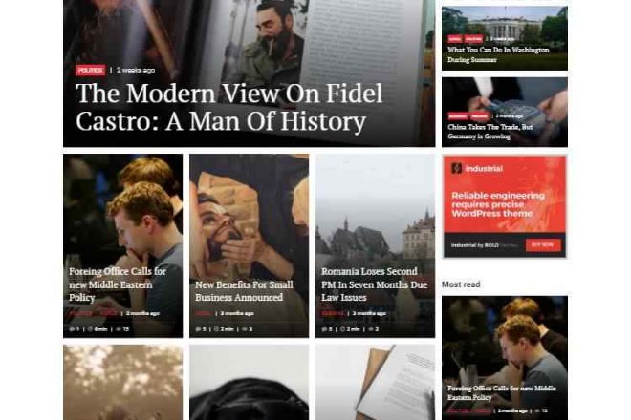Open New Benefits For Small Business Announced
The image size is (631, 420).
pos(244,291)
